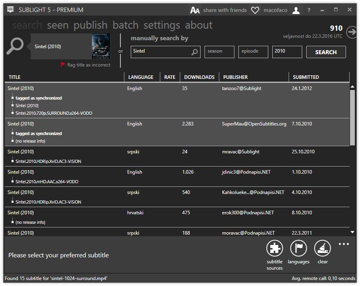Click the AA font size icon
This screenshot has height=286, width=360.
(195, 10)
